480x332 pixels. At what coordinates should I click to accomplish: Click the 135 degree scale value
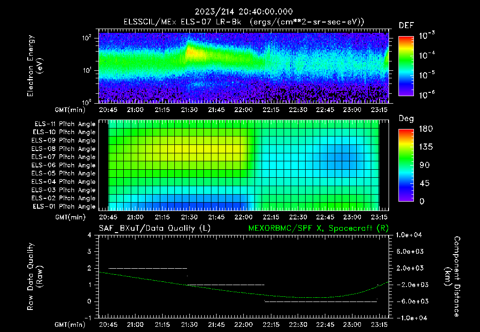(426, 147)
